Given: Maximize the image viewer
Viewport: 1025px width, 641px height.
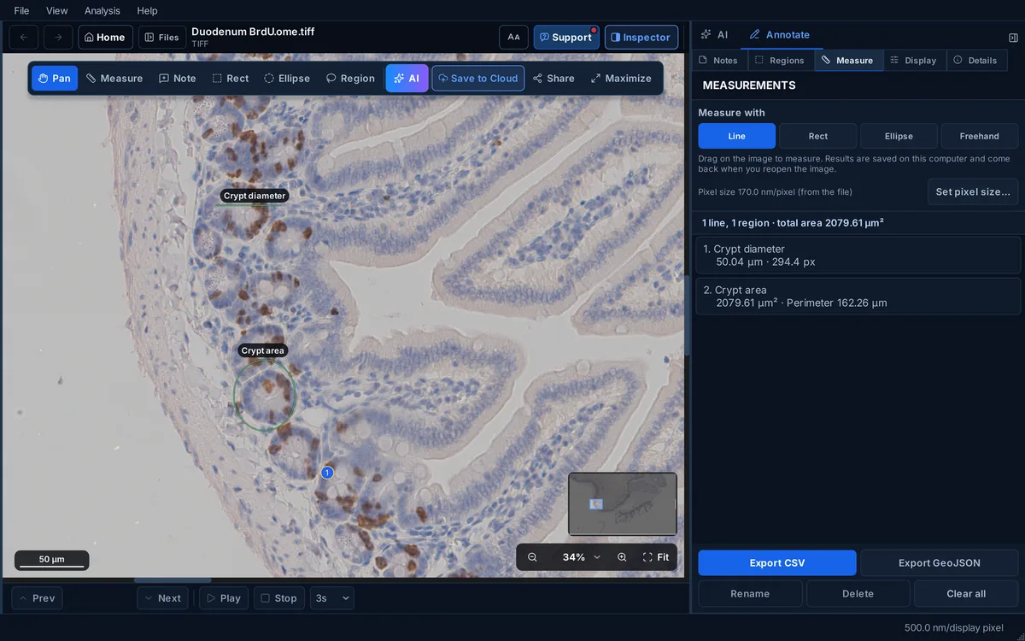Looking at the screenshot, I should (x=621, y=79).
